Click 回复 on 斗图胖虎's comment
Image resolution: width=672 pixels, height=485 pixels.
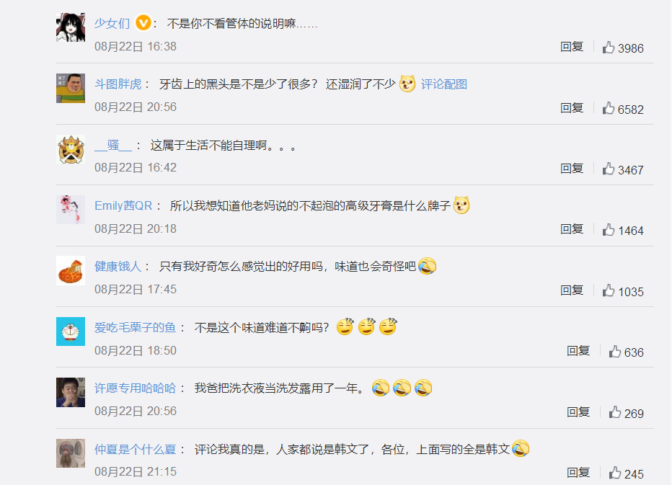coord(572,108)
